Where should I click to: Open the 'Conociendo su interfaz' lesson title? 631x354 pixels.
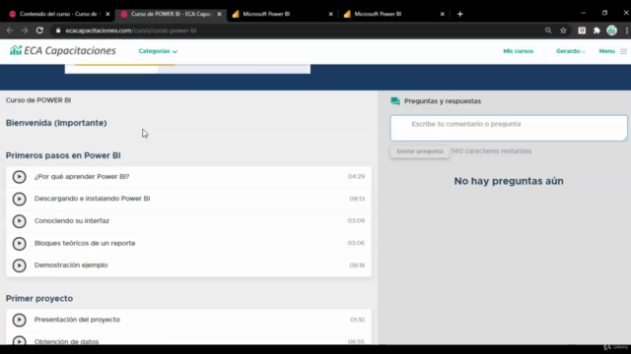coord(72,220)
